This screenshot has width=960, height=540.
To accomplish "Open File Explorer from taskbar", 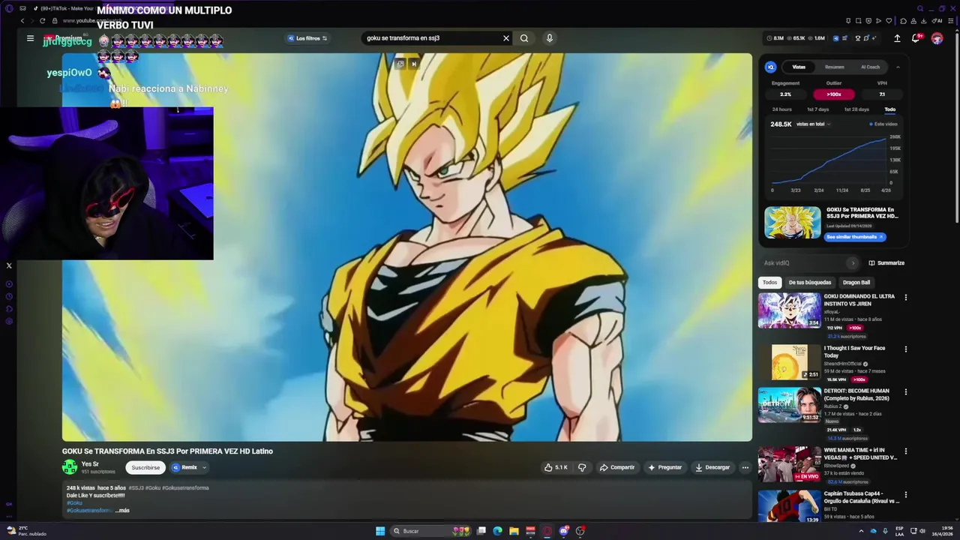I will 514,531.
